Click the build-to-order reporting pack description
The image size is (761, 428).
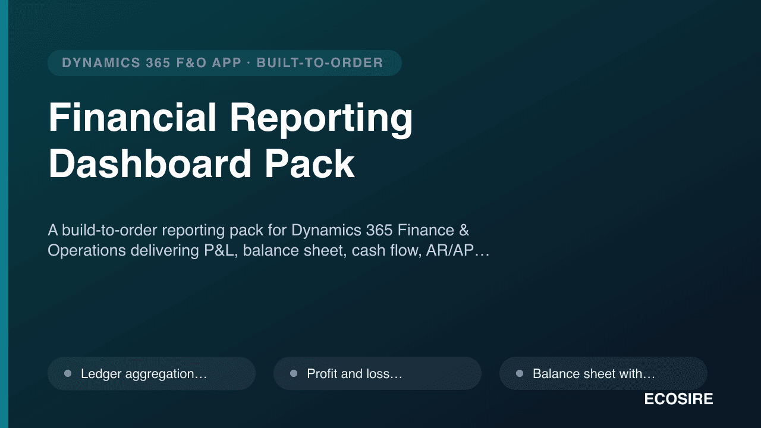pos(269,240)
